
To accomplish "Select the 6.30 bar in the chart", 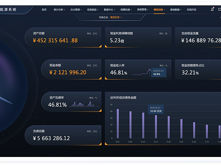I will [194, 130].
